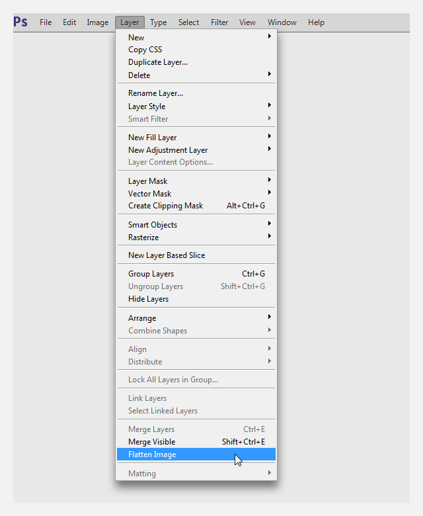The image size is (423, 516).
Task: Open the Filter menu
Action: (x=219, y=22)
